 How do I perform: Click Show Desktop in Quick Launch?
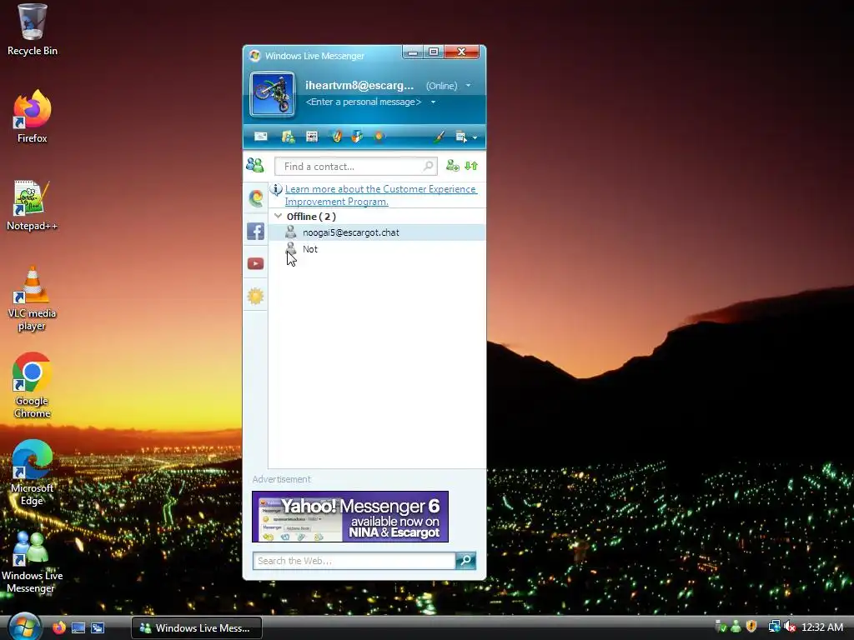[78, 627]
